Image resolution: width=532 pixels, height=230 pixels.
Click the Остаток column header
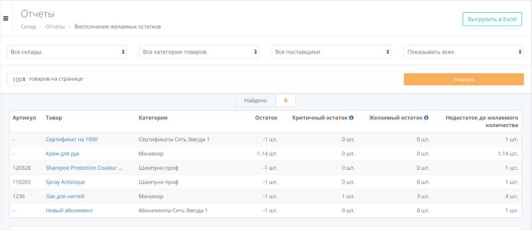[x=267, y=118]
